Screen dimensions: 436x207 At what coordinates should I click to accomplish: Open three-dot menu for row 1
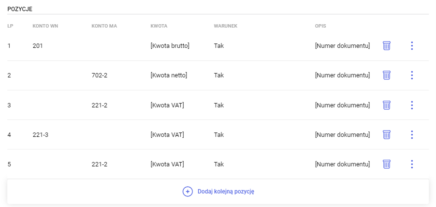coord(412,46)
